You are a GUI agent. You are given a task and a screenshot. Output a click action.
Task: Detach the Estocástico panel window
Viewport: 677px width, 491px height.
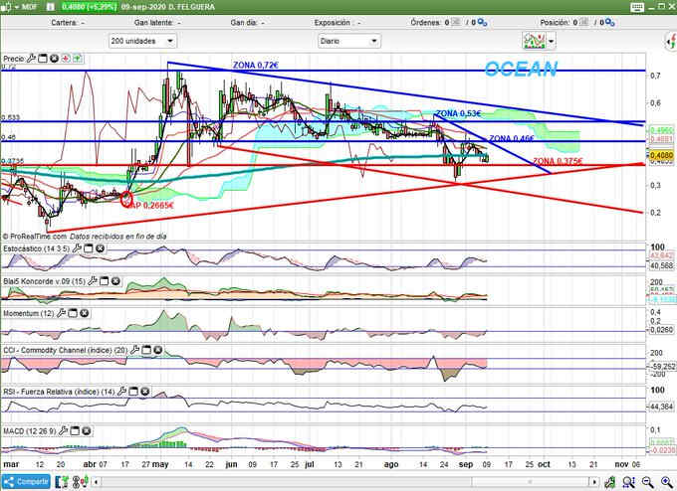(89, 247)
